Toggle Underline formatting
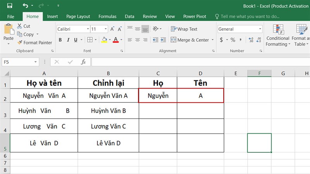 click(x=76, y=40)
